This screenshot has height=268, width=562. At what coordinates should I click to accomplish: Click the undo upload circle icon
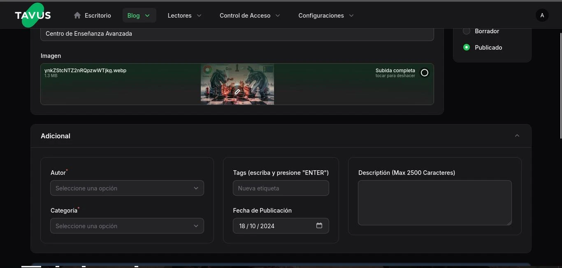(424, 73)
